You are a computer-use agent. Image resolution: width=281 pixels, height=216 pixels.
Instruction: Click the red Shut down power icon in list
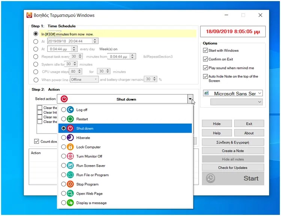[70, 128]
